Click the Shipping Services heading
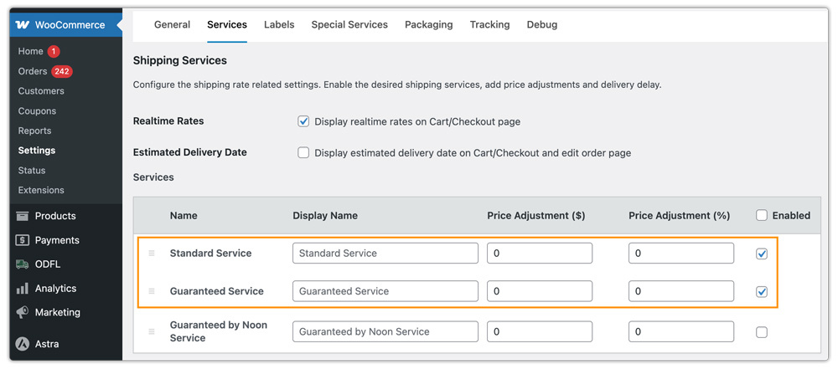 [180, 61]
